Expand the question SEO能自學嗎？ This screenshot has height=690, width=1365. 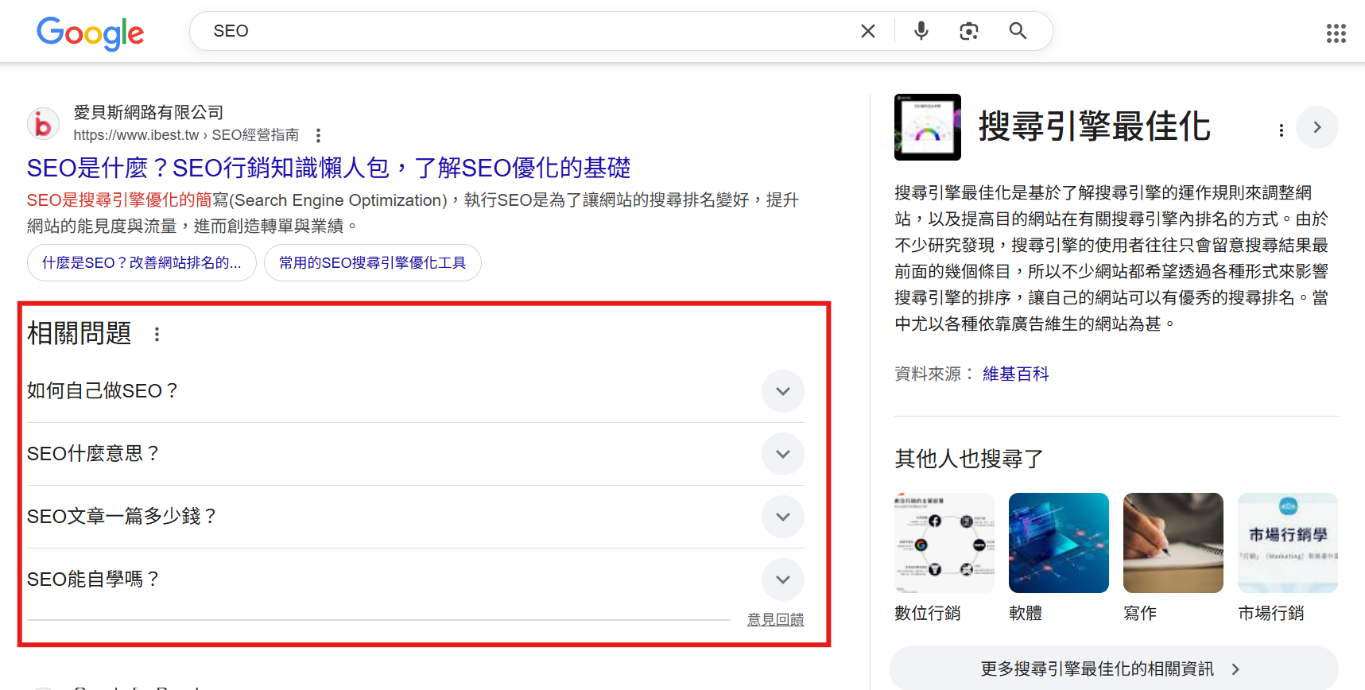pos(782,580)
